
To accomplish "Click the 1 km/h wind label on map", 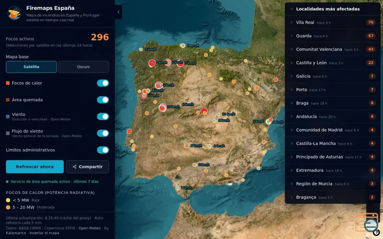I will coord(186,188).
